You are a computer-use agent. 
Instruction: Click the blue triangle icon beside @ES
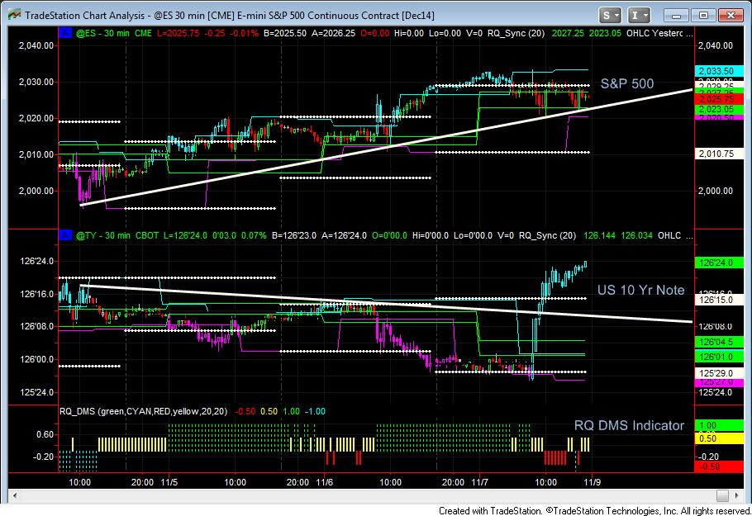[x=64, y=33]
